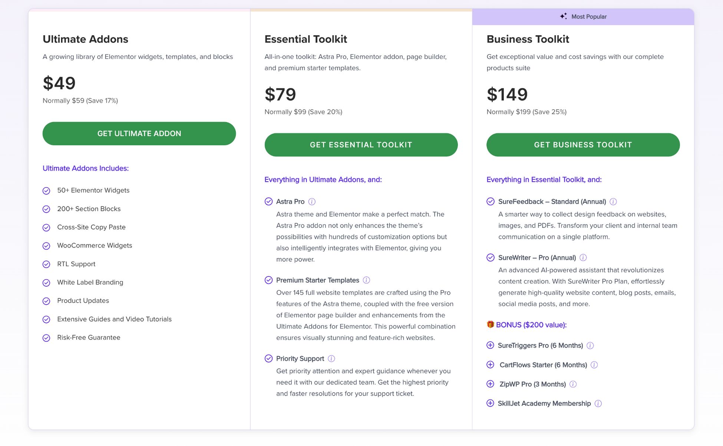Click info icon beside SureWriter Pro (Annual)
723x446 pixels.
[x=583, y=258]
